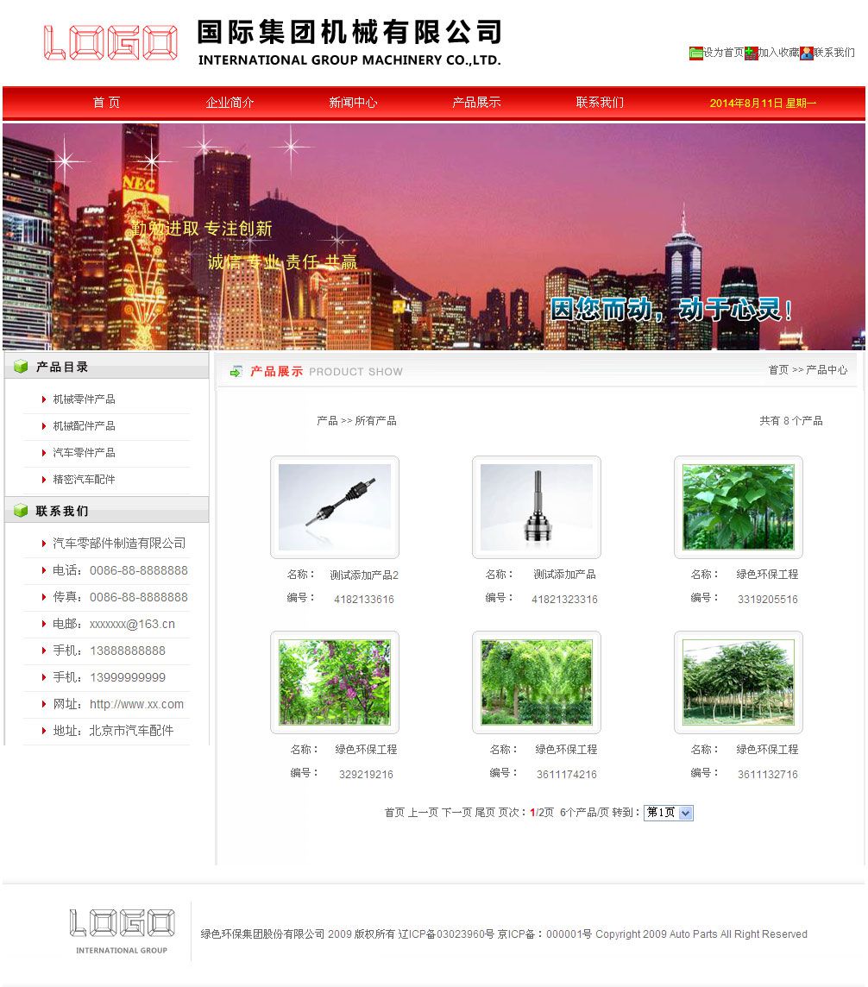
Task: Click product number 41821323316
Action: 564,600
